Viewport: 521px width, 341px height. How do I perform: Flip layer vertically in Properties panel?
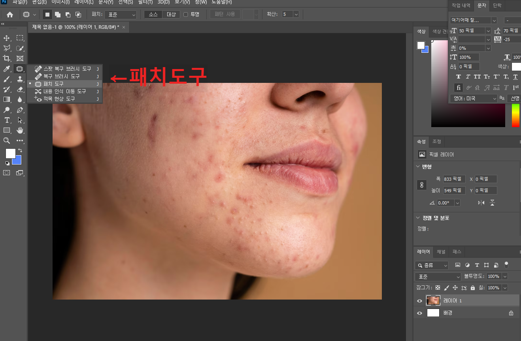(493, 202)
